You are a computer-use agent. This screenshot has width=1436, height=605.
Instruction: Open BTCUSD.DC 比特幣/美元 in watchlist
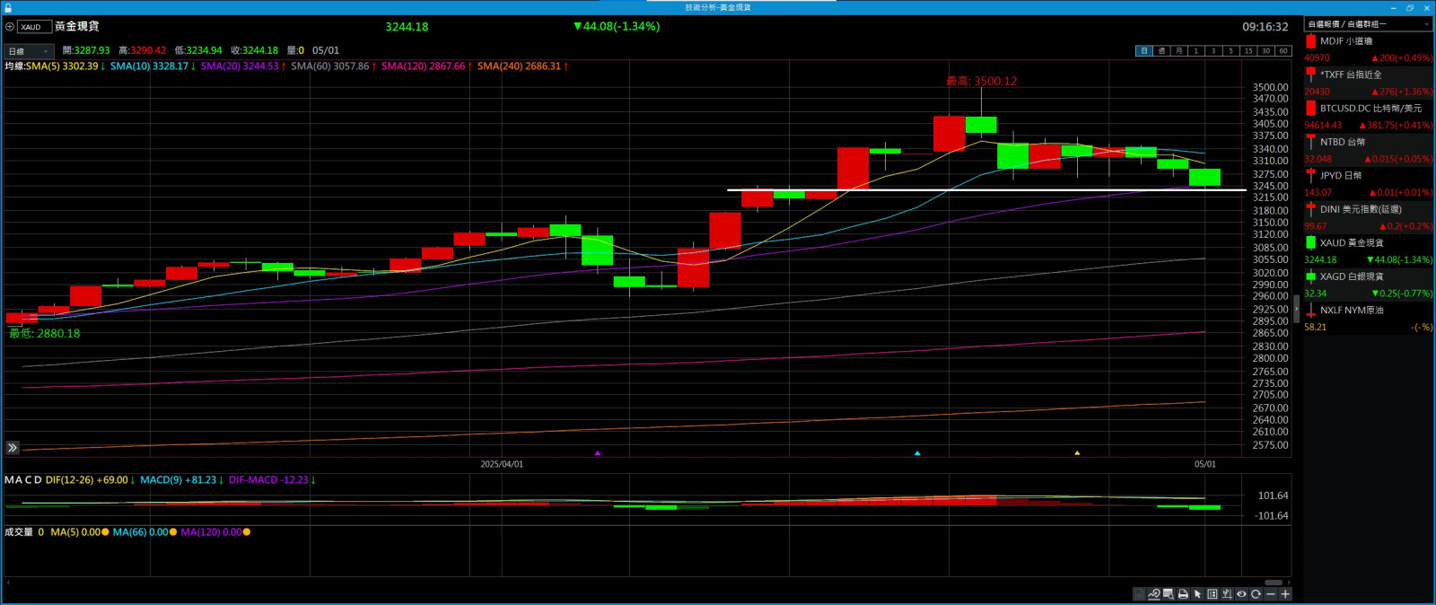pos(1369,109)
